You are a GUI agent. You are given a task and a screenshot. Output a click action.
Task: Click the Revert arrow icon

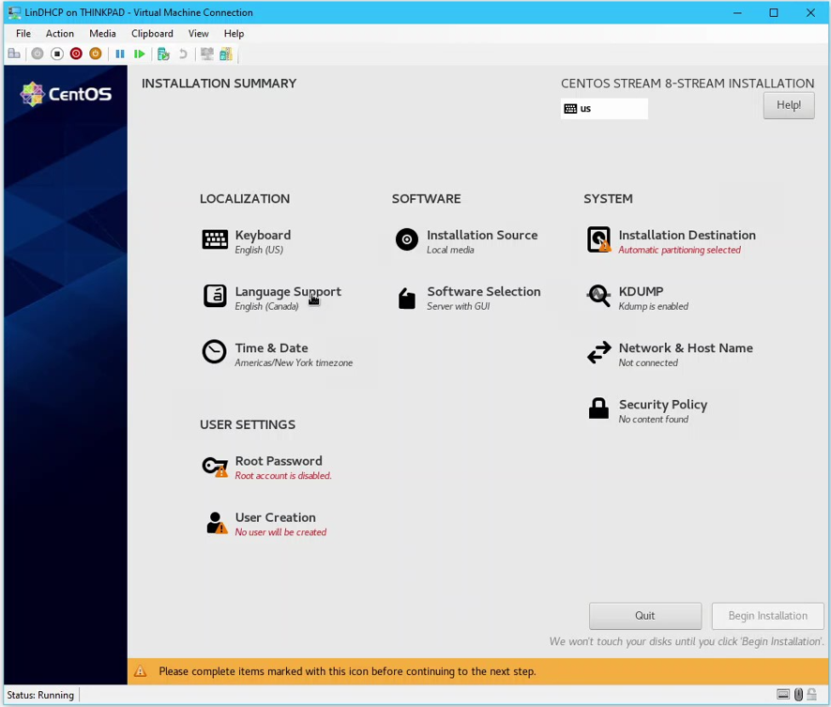point(183,54)
